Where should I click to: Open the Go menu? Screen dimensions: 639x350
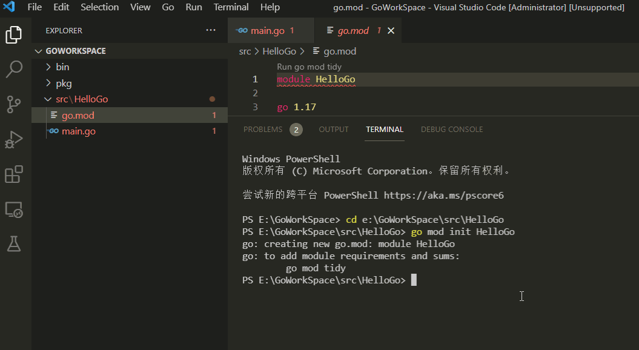click(168, 7)
